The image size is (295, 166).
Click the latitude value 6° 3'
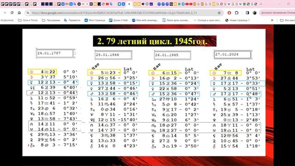click(192, 120)
